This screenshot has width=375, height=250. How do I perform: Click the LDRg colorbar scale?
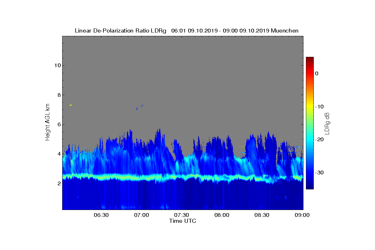click(310, 123)
